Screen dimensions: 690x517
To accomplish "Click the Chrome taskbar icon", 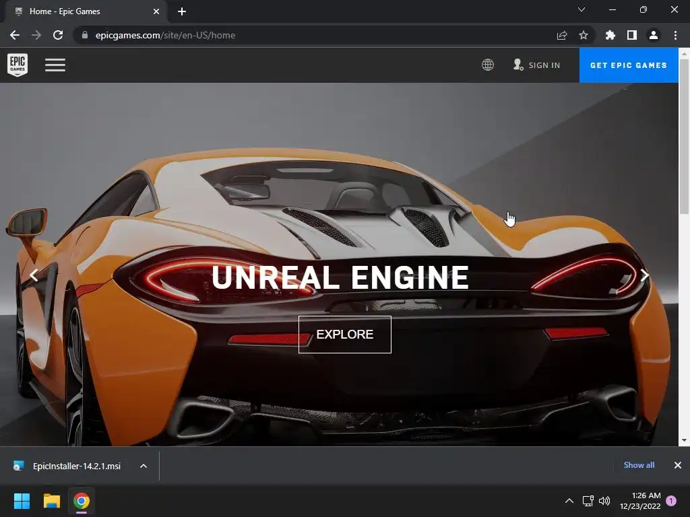I will click(82, 501).
